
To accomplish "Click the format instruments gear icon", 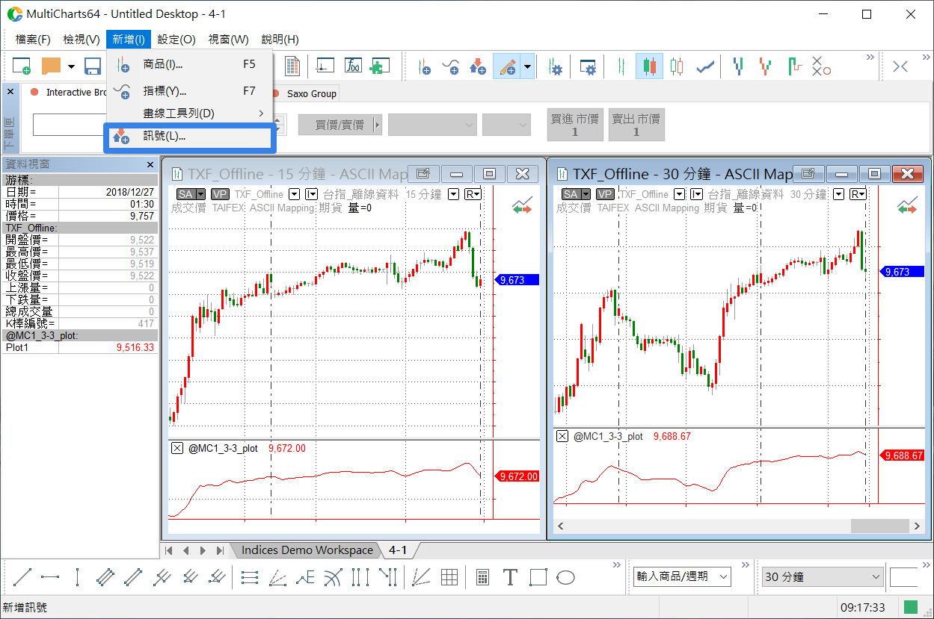I will (555, 66).
